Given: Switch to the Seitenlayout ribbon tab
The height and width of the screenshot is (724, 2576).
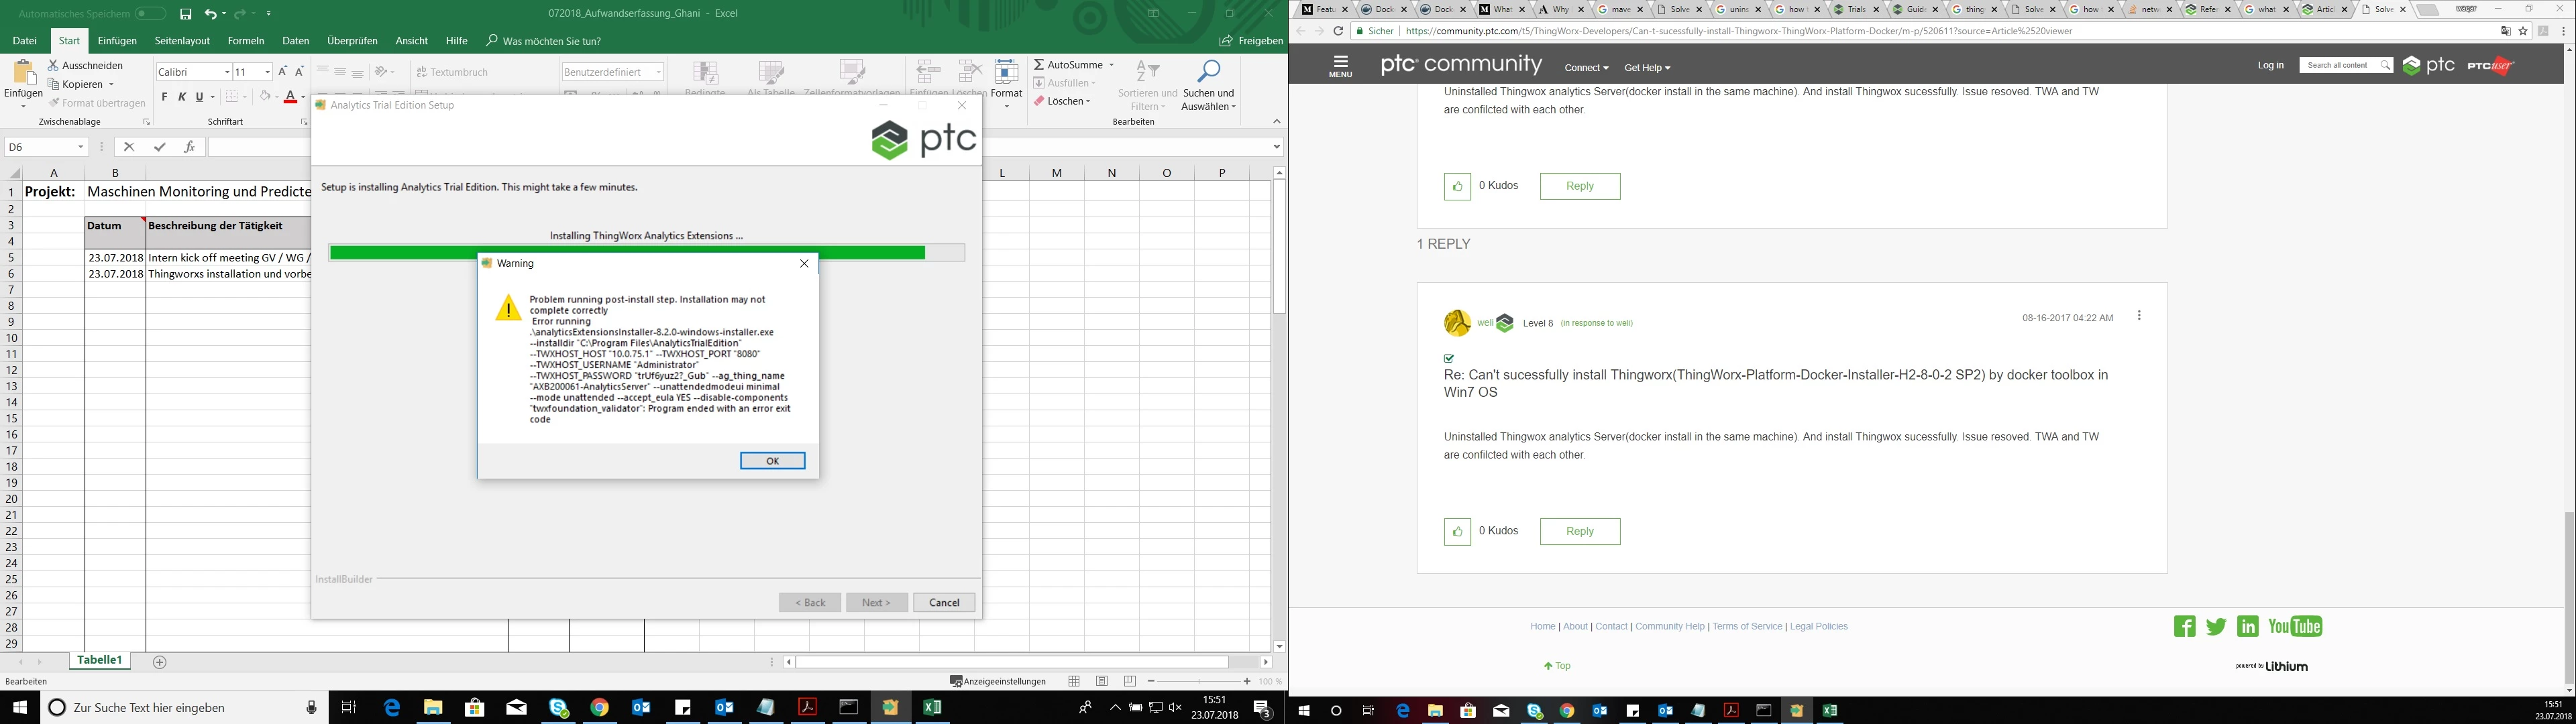Looking at the screenshot, I should coord(182,41).
